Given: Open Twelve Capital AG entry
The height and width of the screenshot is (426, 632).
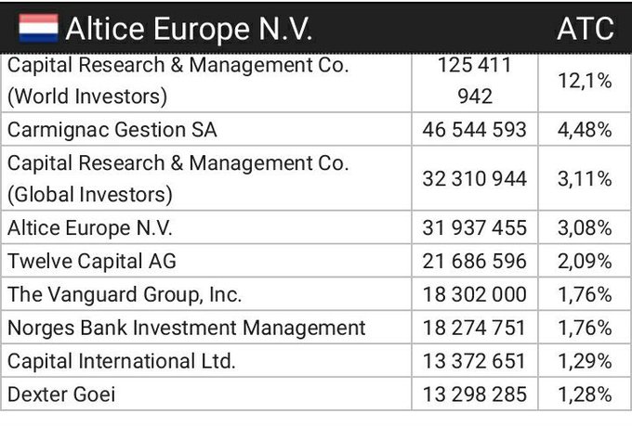Looking at the screenshot, I should point(92,261).
